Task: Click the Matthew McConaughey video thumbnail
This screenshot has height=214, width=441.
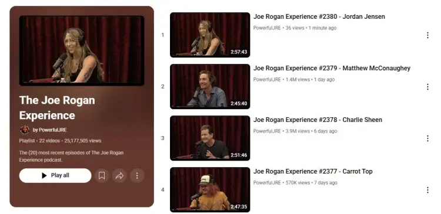Action: coord(210,86)
